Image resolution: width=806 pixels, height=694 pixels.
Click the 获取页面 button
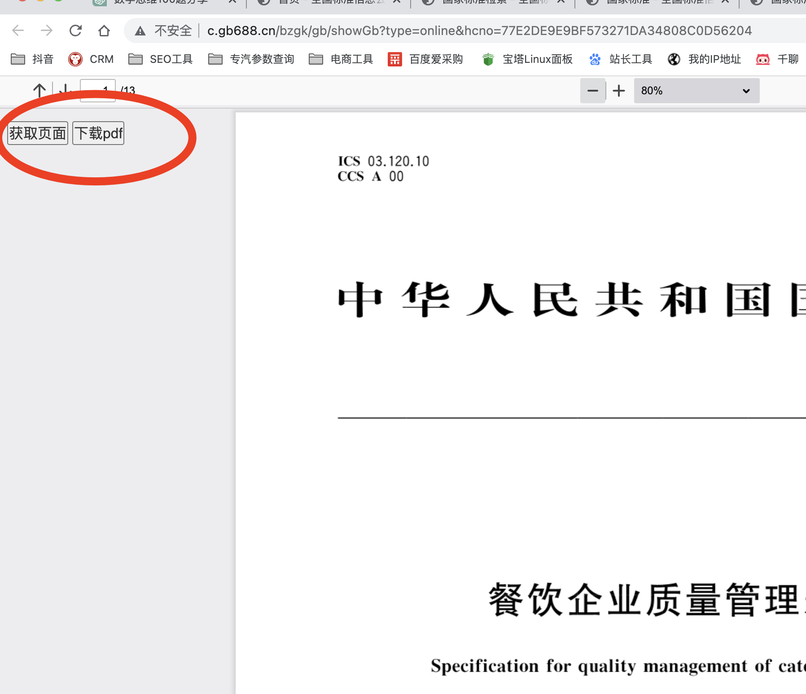coord(37,132)
